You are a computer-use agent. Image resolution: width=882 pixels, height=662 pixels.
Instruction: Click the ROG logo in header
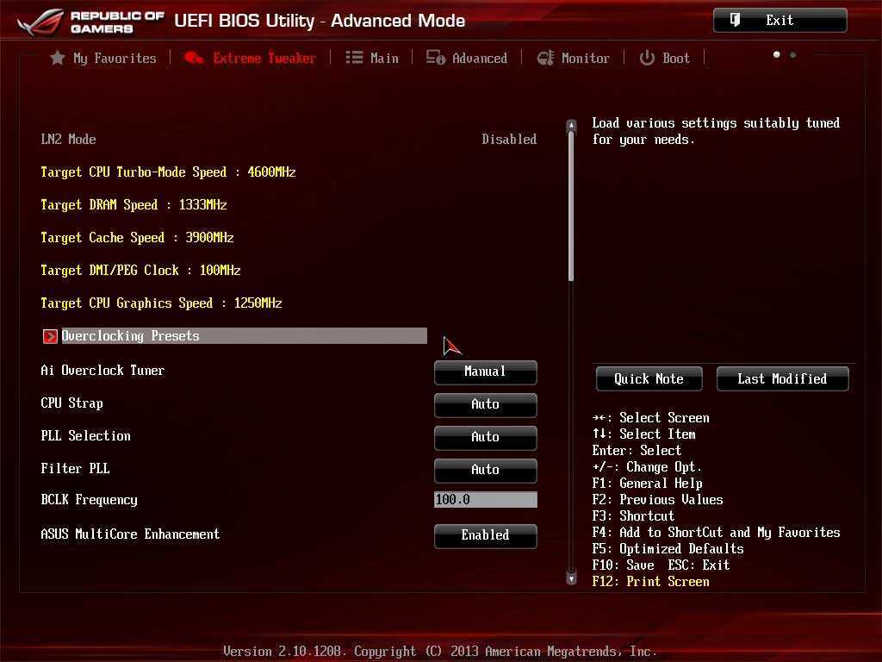point(40,22)
